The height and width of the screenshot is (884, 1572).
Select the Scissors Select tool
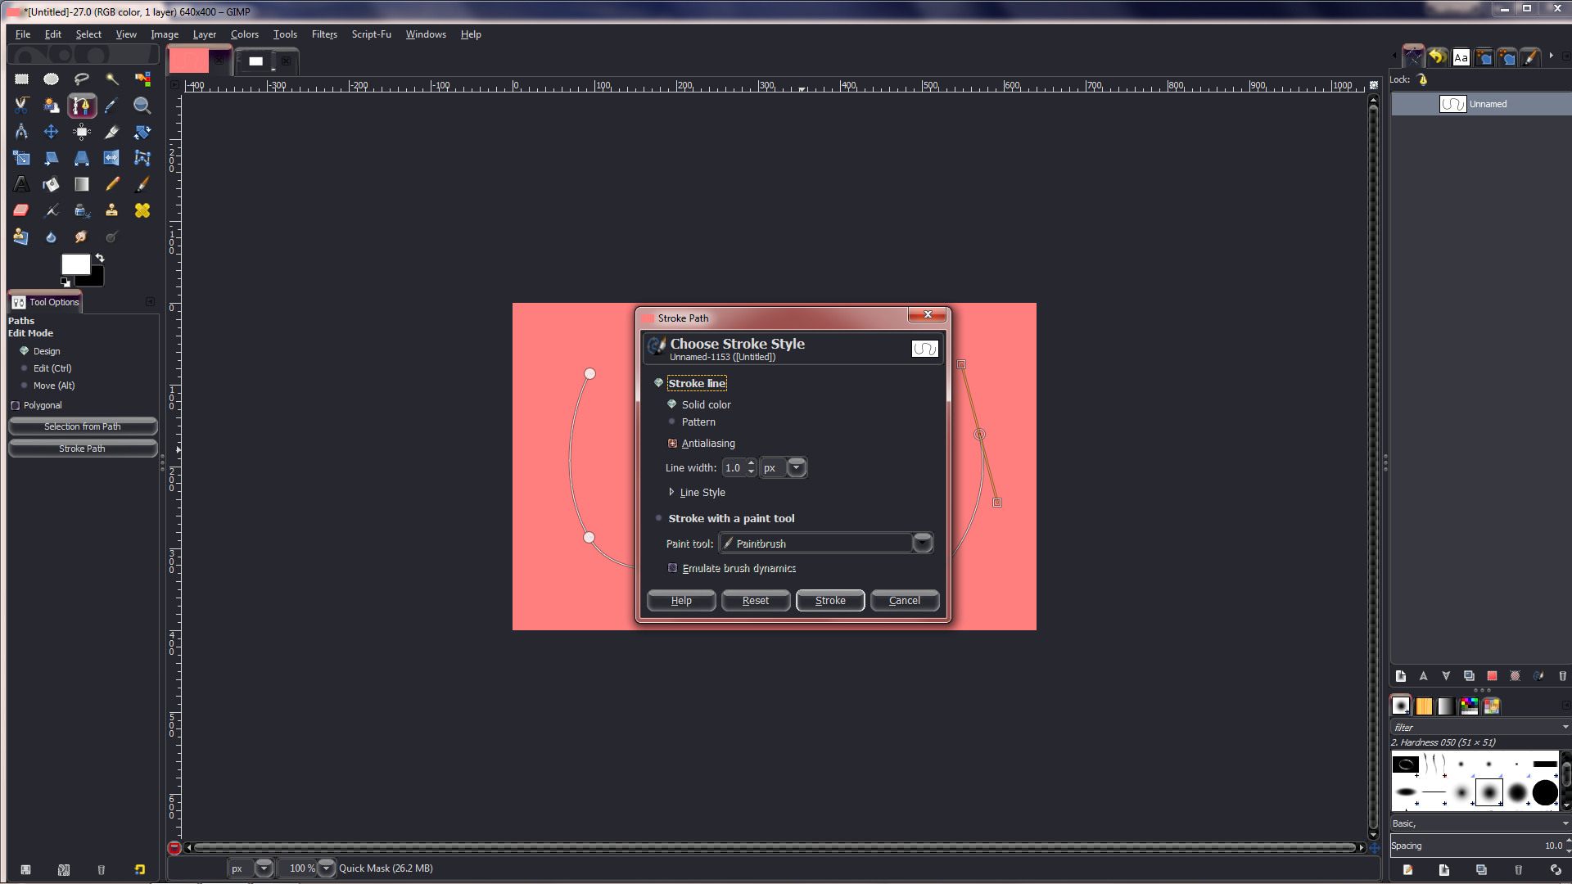[x=21, y=106]
